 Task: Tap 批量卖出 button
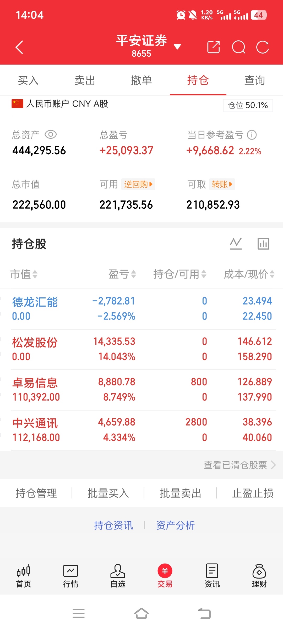click(x=181, y=493)
